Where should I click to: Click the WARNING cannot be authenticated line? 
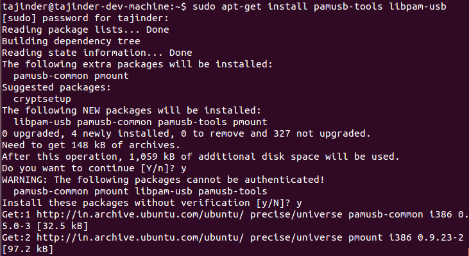coord(164,180)
